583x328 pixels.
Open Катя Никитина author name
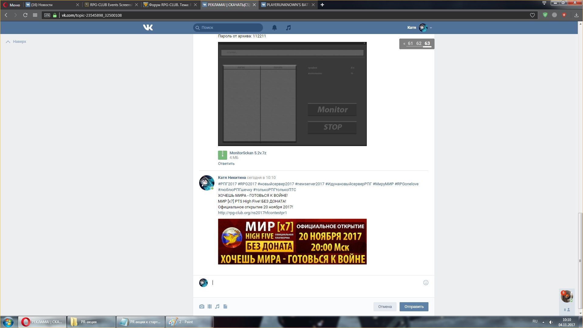[232, 178]
